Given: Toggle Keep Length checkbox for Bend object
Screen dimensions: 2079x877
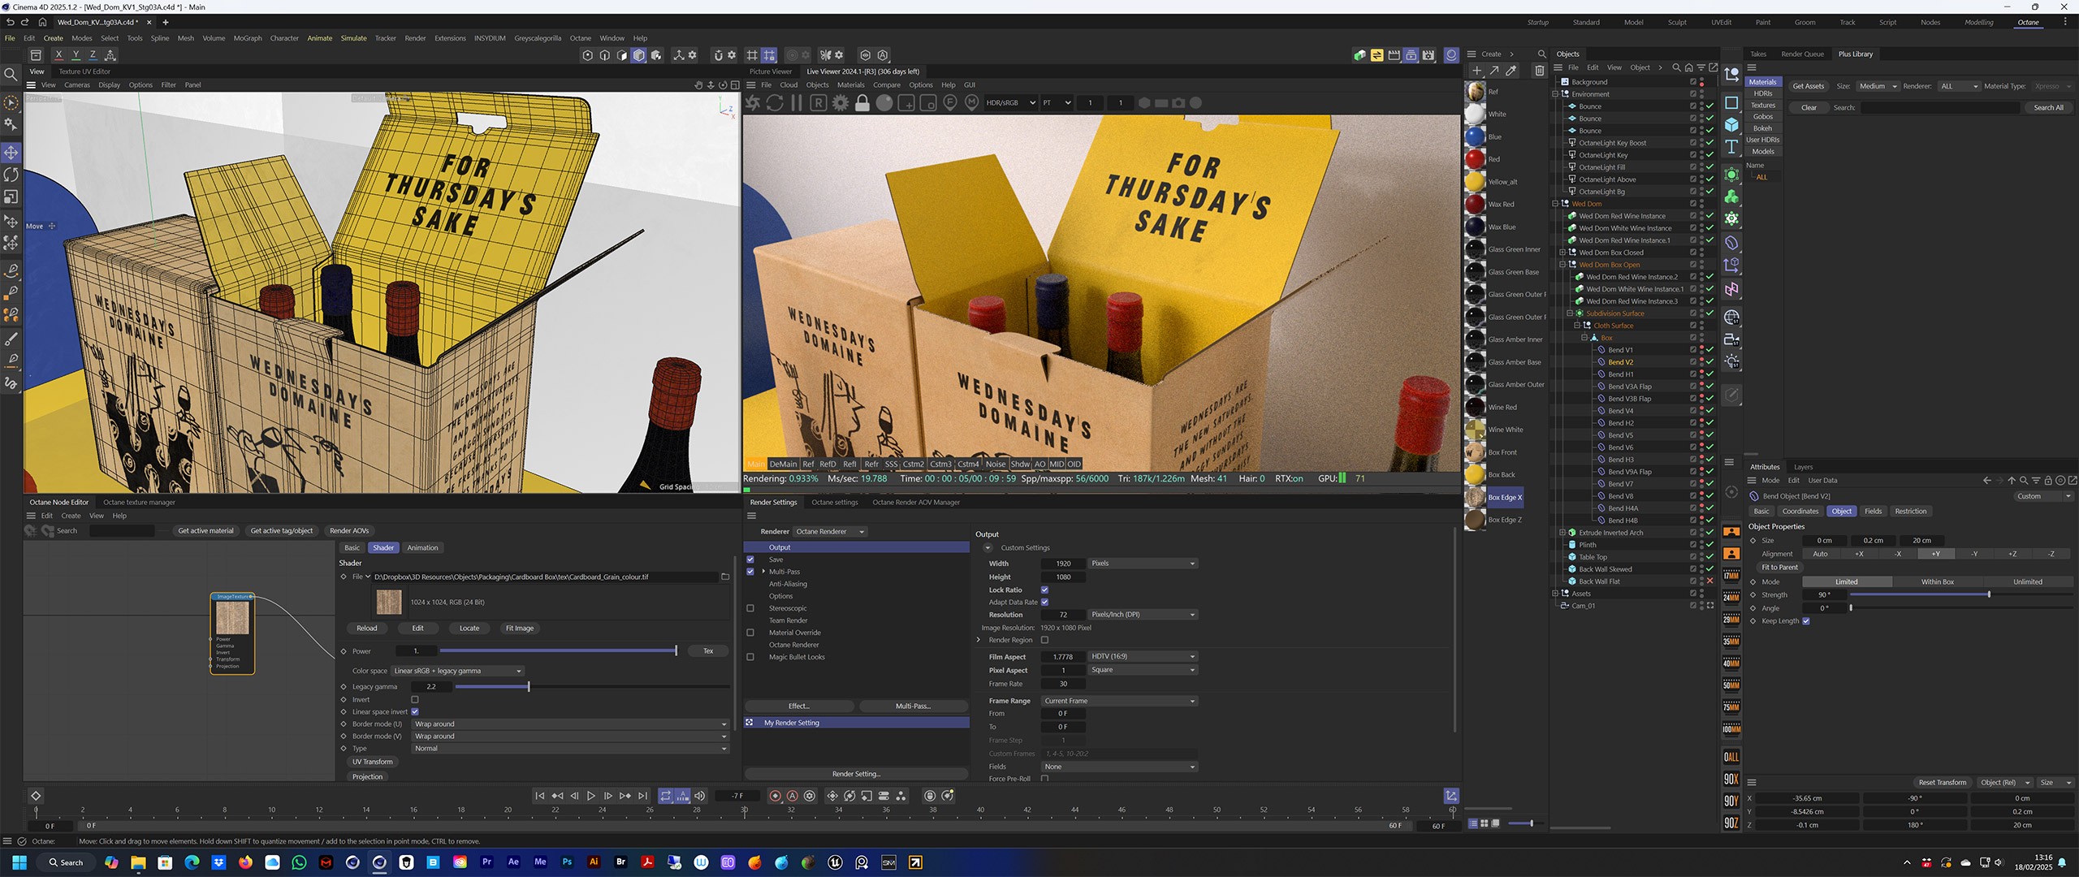Looking at the screenshot, I should pos(1805,621).
